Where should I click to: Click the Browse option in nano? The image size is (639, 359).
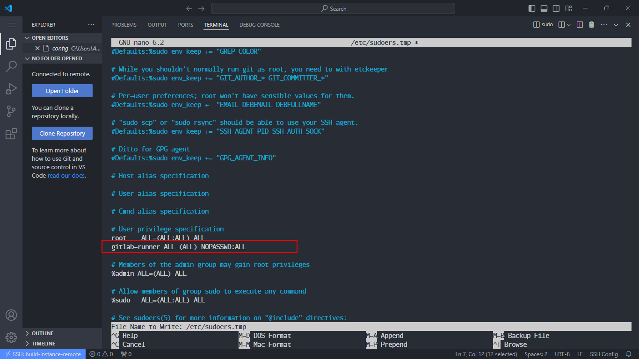tap(516, 345)
